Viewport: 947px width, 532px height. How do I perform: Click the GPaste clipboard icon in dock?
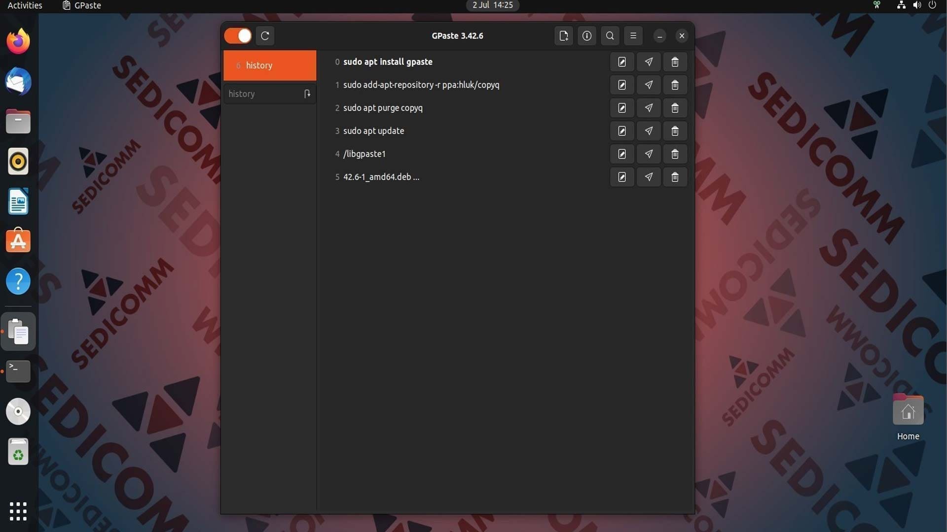[x=18, y=332]
